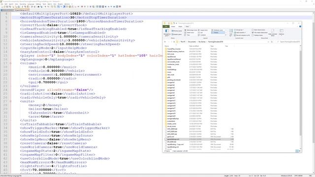Open the Group by dropdown in Explorer ribbon
Viewport: 315px width, 177px height.
point(238,30)
